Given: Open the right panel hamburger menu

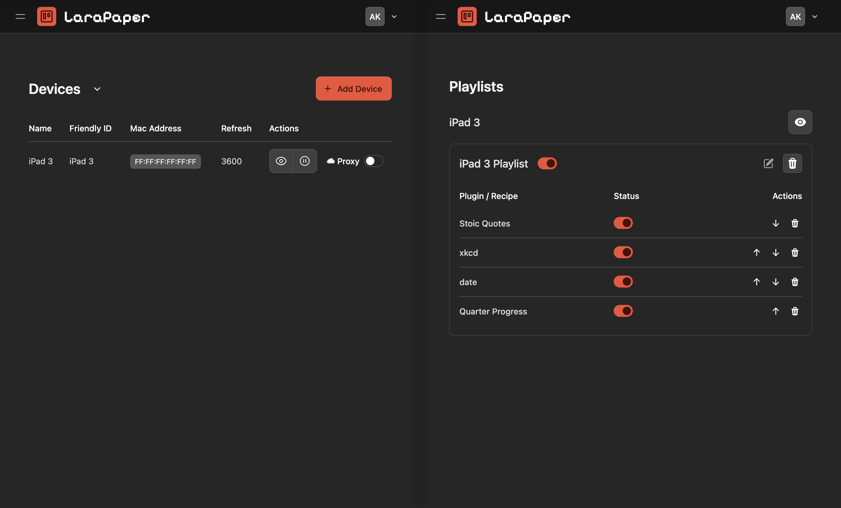Looking at the screenshot, I should (440, 16).
